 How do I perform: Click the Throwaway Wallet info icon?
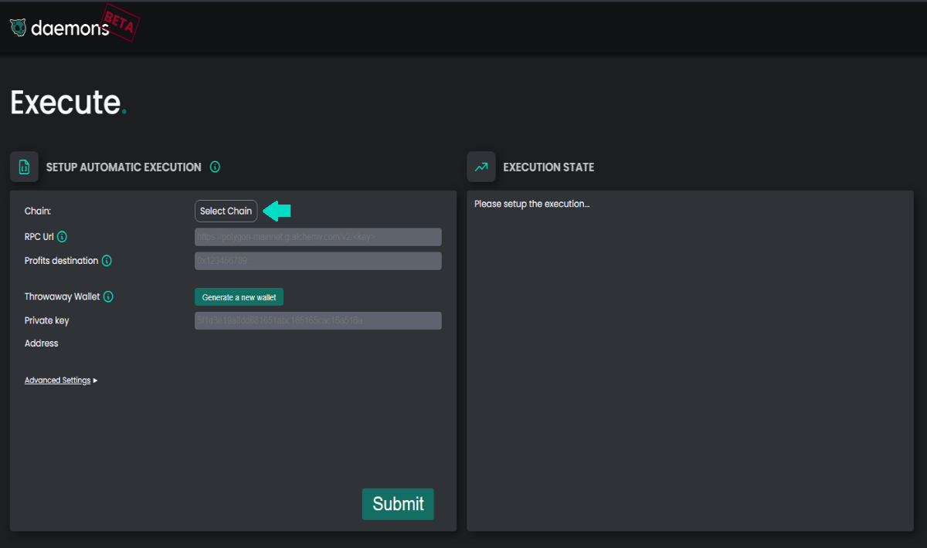click(109, 296)
